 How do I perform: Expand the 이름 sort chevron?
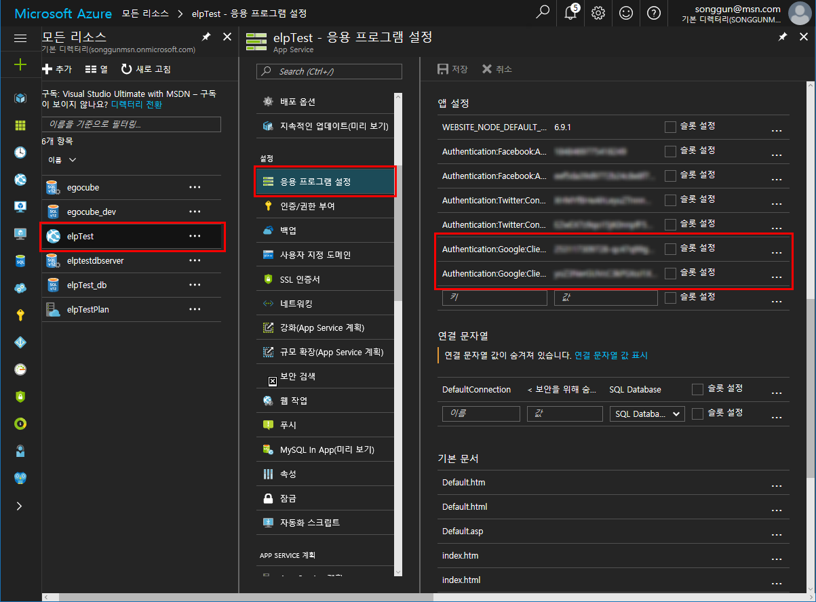pyautogui.click(x=73, y=160)
